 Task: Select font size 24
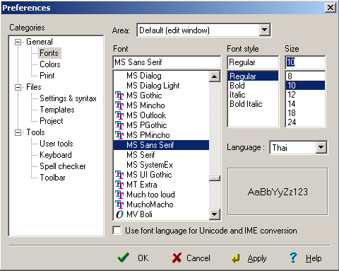292,122
